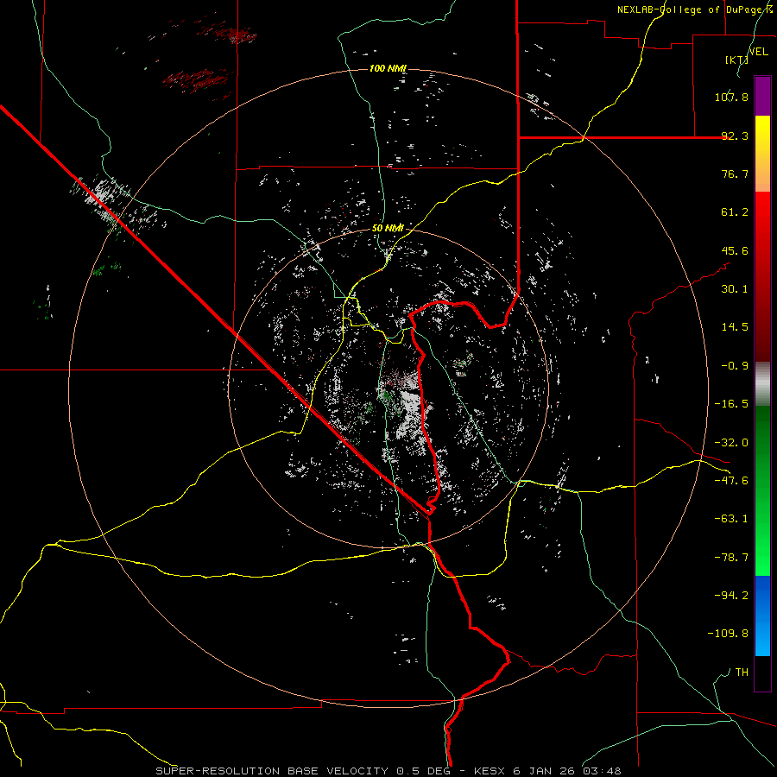Pick the blue segment of the velocity color bar

tap(762, 616)
